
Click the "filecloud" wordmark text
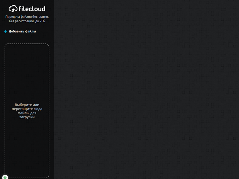(x=32, y=9)
